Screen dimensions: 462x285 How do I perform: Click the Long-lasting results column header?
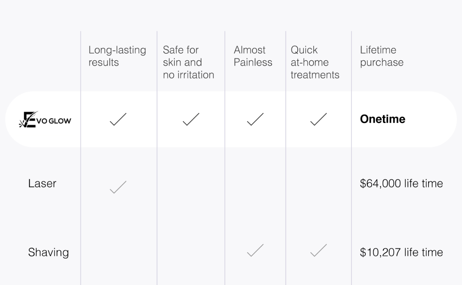(x=117, y=56)
